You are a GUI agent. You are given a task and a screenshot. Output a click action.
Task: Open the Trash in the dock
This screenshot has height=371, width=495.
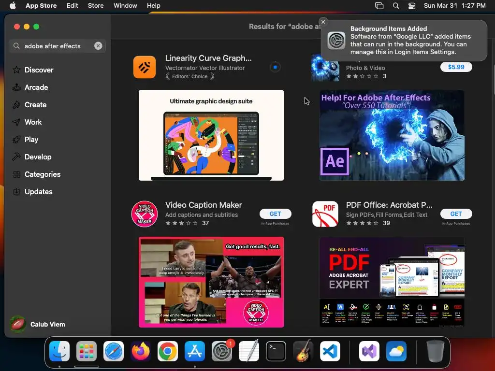436,351
